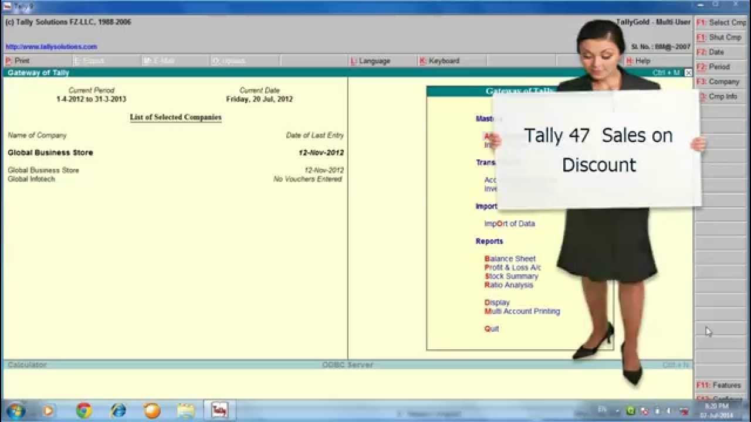751x422 pixels.
Task: Click No Vouchers Entered text
Action: pyautogui.click(x=307, y=179)
